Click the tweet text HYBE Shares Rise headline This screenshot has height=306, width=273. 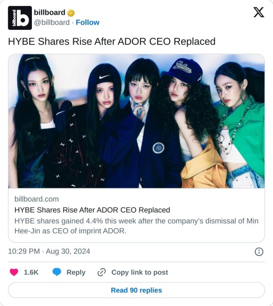coord(112,41)
